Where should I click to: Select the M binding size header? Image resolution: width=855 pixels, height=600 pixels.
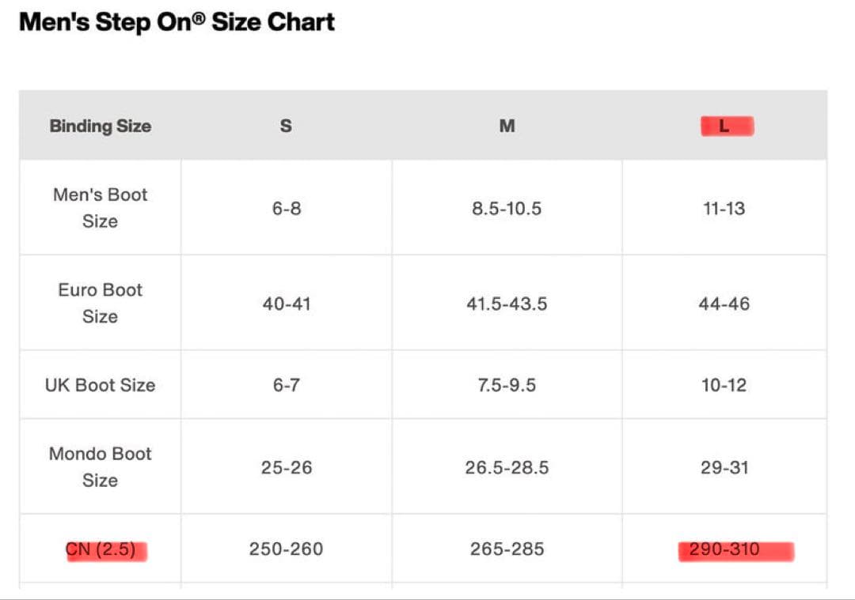(x=507, y=126)
